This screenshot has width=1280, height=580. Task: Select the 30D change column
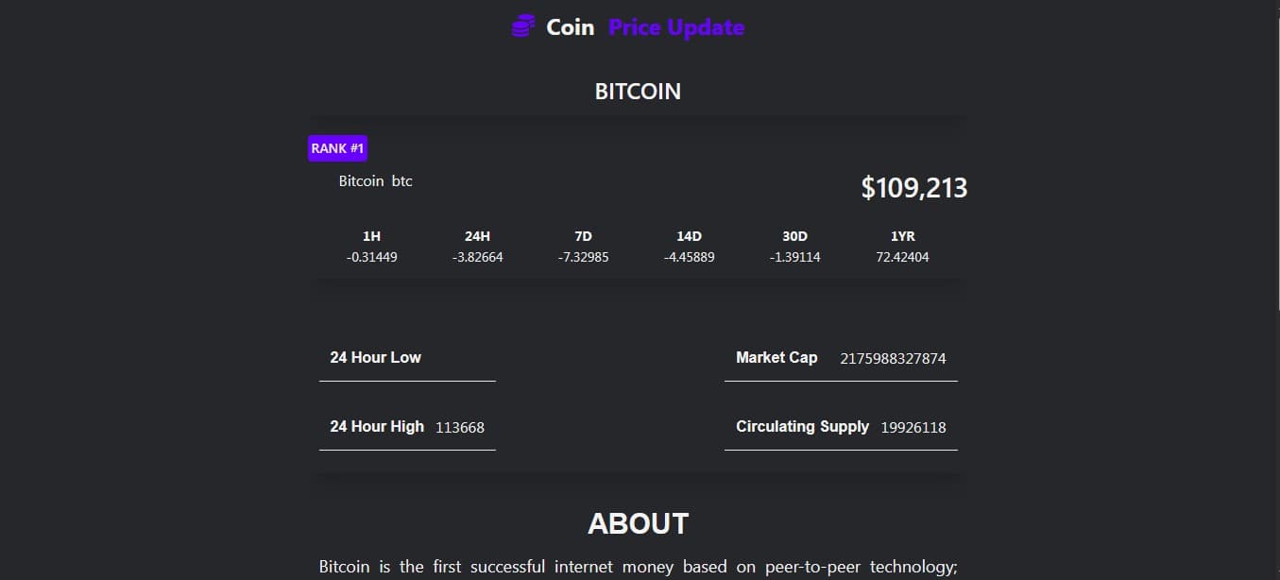794,247
